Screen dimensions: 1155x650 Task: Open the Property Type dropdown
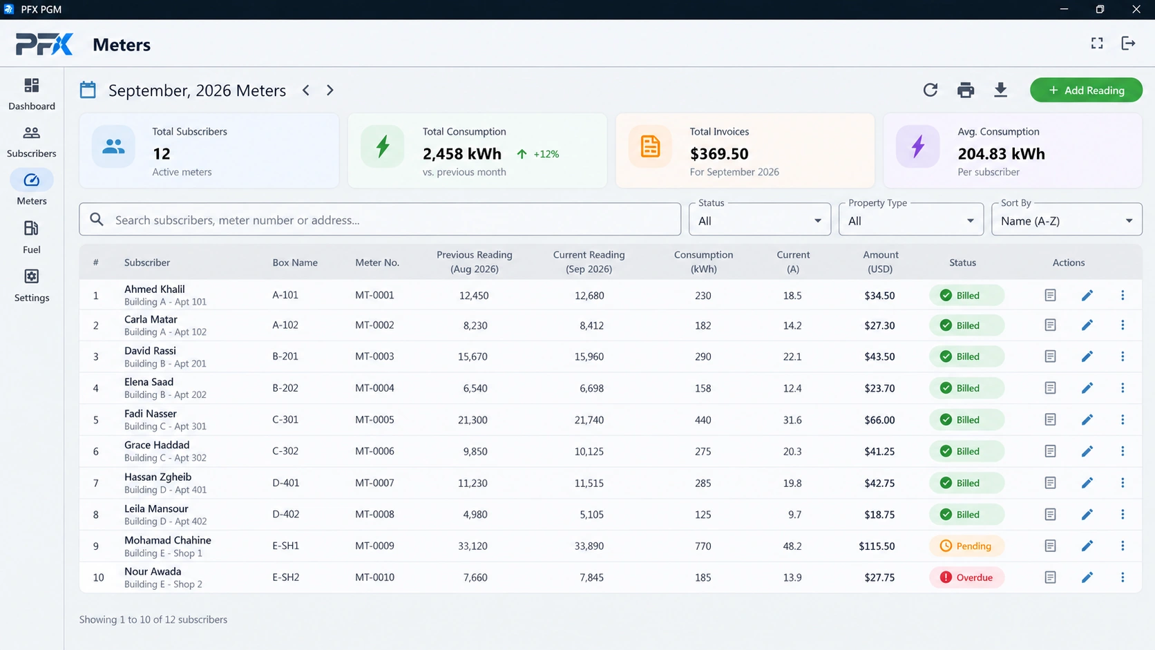[x=910, y=220]
